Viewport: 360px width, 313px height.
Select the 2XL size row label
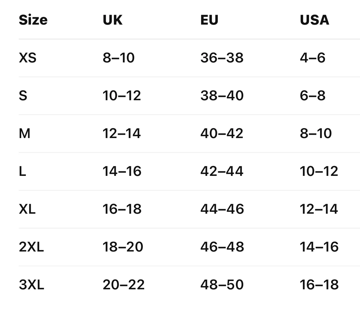click(x=31, y=247)
